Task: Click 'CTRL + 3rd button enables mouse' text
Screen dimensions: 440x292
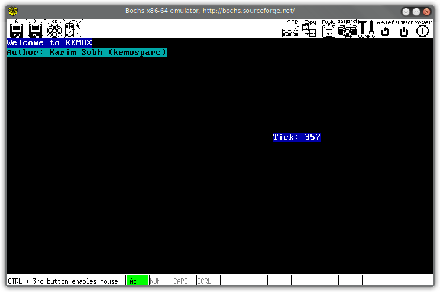Action: coord(63,281)
